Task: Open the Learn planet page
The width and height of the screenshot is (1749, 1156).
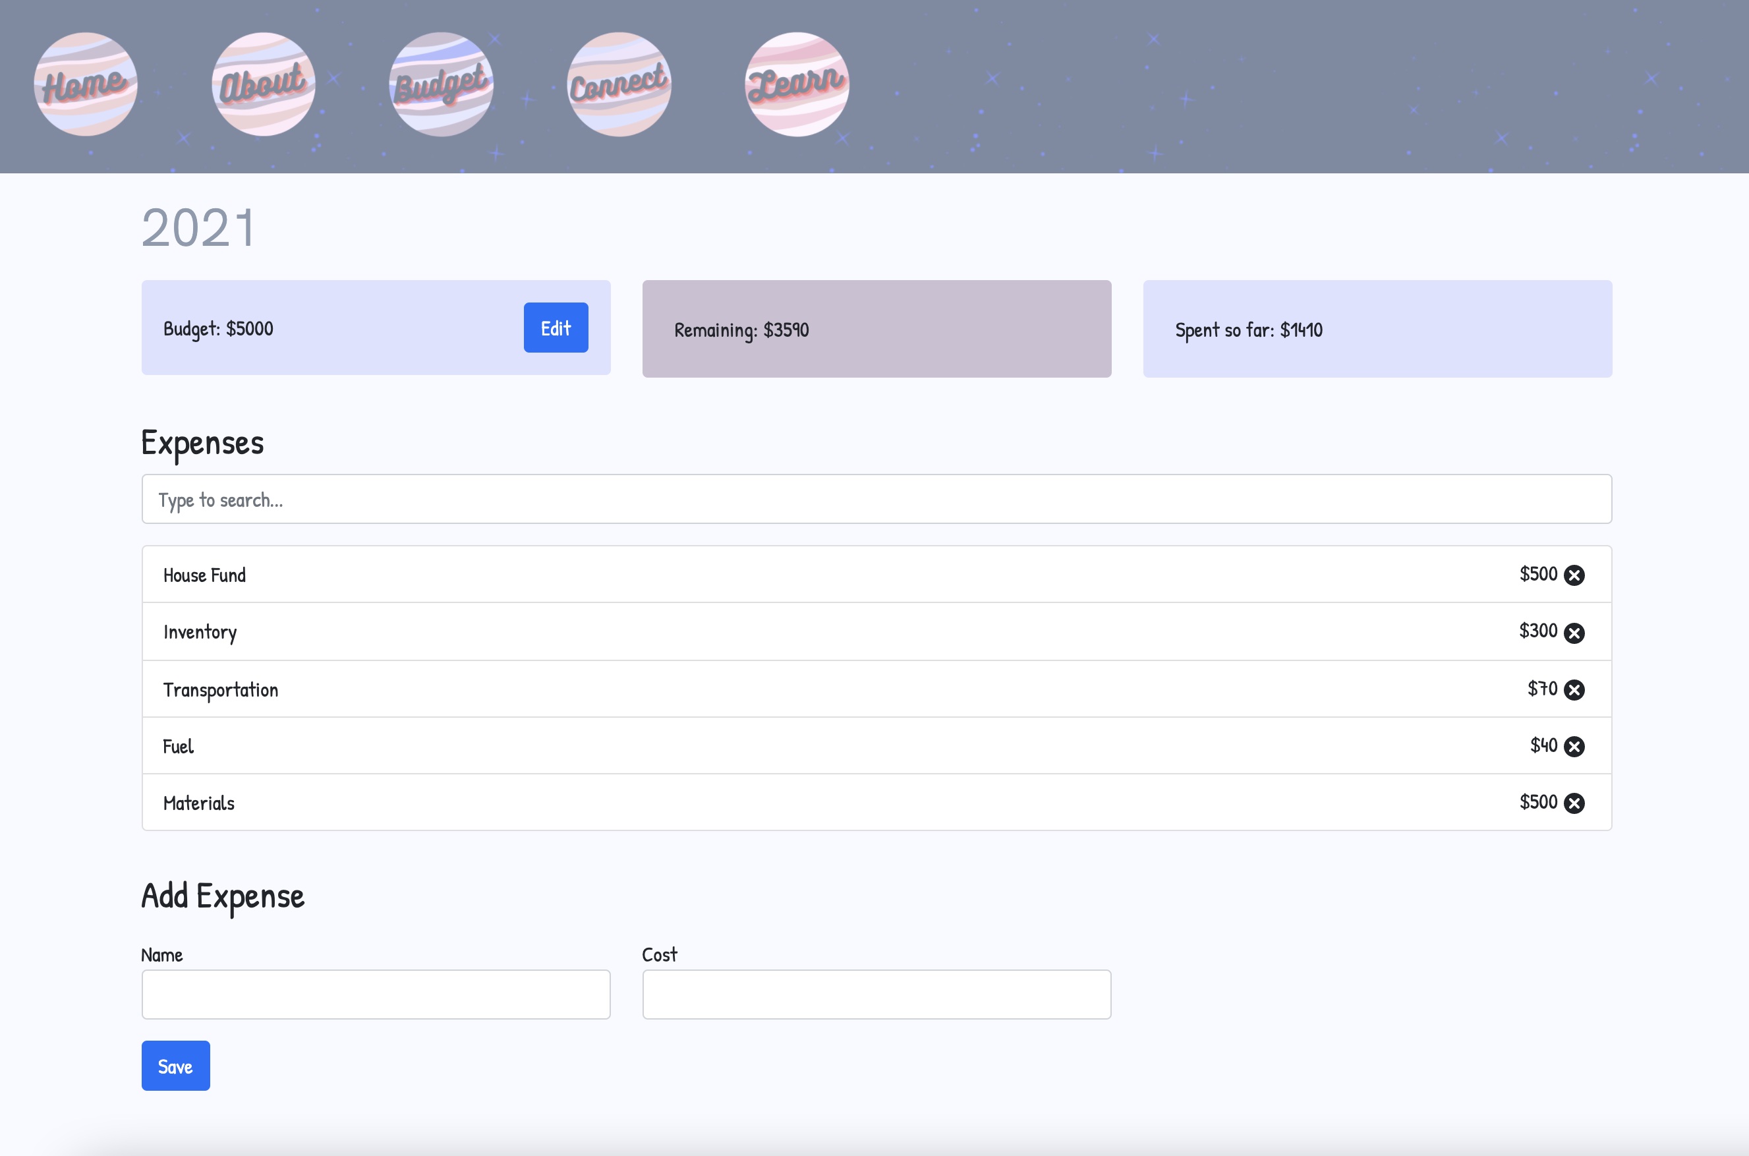Action: [796, 84]
